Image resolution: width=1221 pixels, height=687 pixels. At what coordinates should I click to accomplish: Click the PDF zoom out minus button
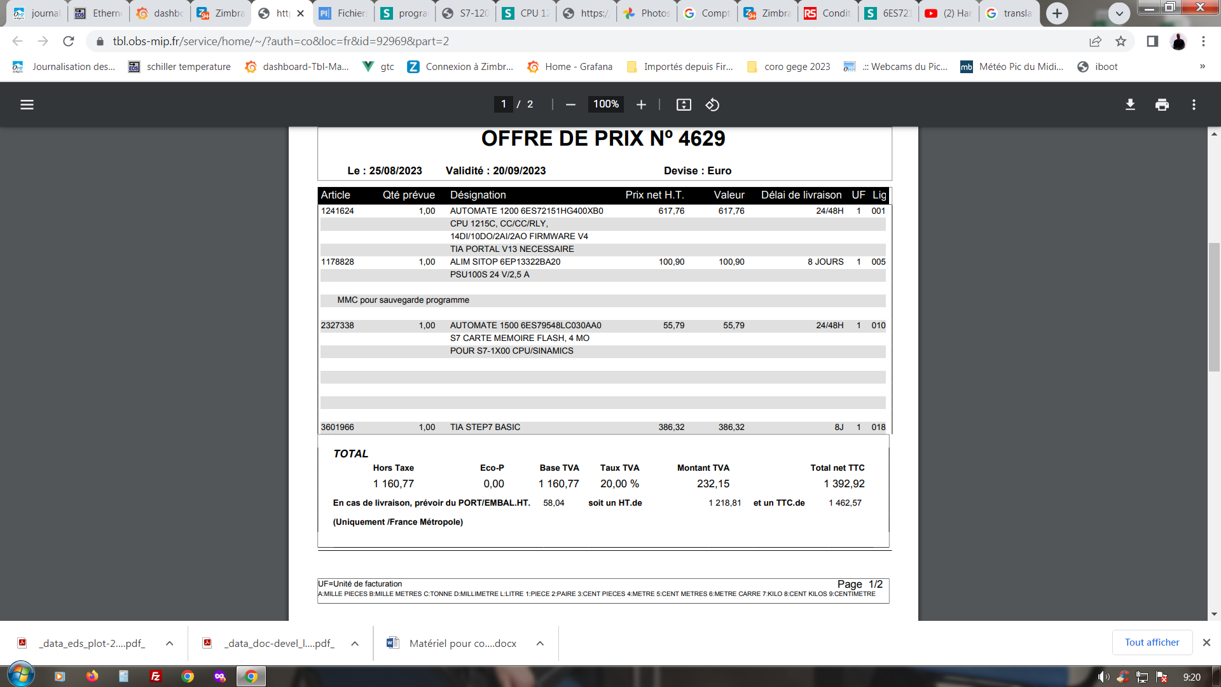[x=570, y=104]
